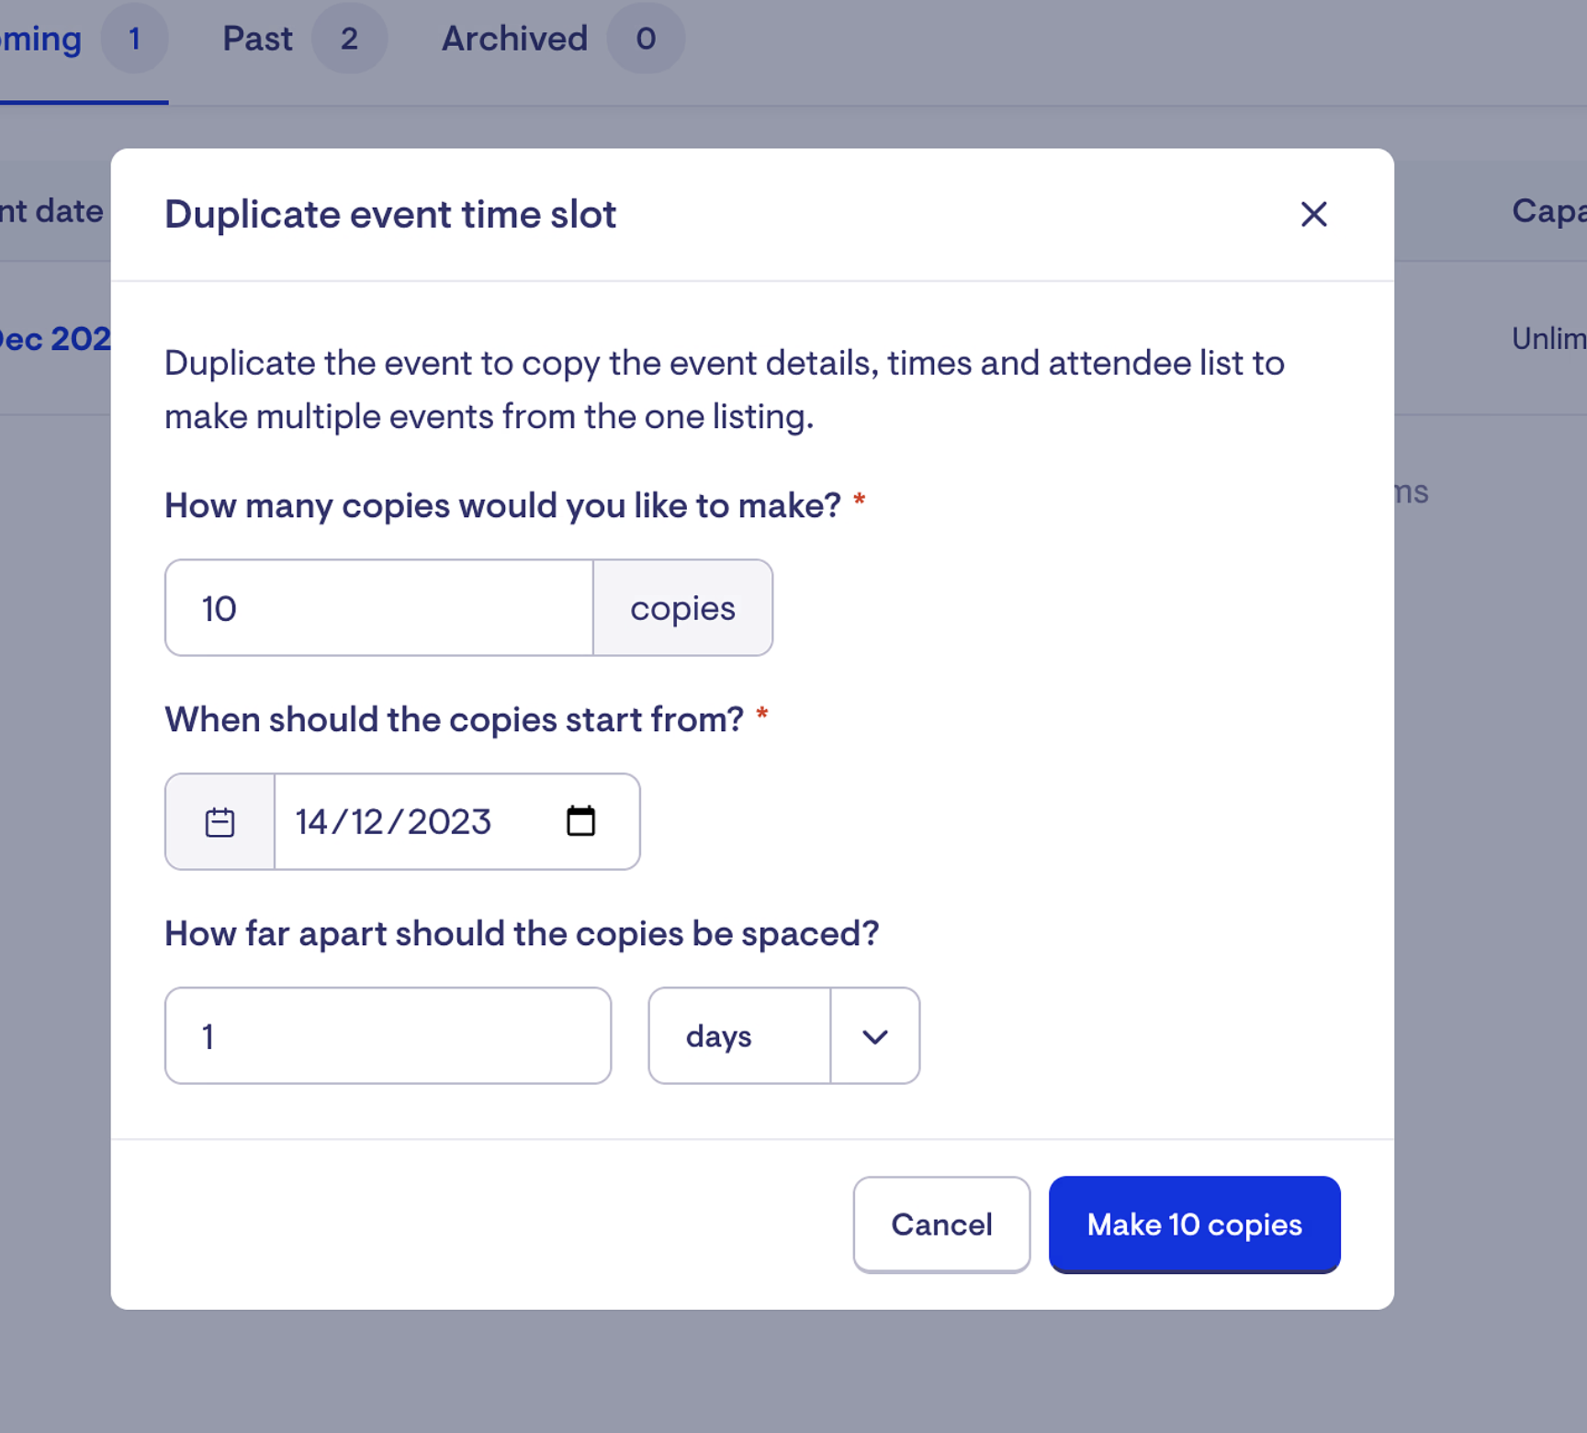Switch to the Past tab
Image resolution: width=1587 pixels, height=1433 pixels.
pyautogui.click(x=257, y=39)
